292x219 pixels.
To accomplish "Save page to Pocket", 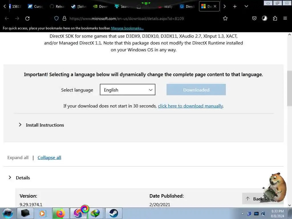I will point(254,18).
